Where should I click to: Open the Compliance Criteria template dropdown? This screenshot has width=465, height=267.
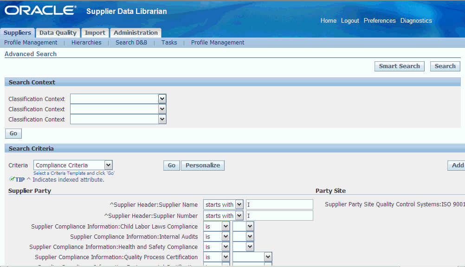click(73, 165)
